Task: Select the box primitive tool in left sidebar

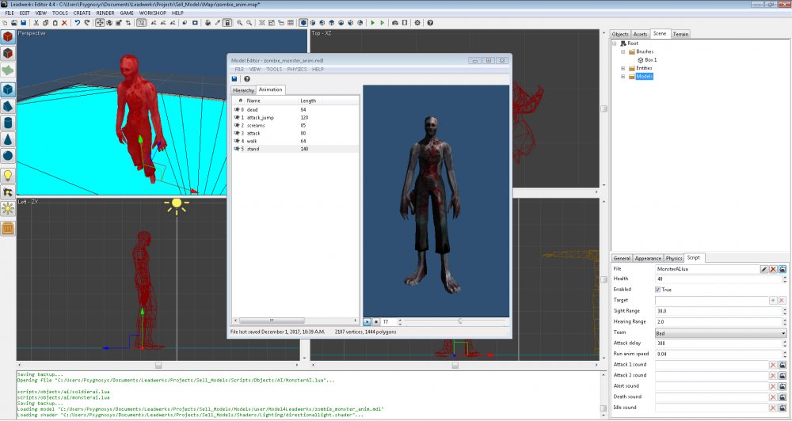Action: pos(8,89)
